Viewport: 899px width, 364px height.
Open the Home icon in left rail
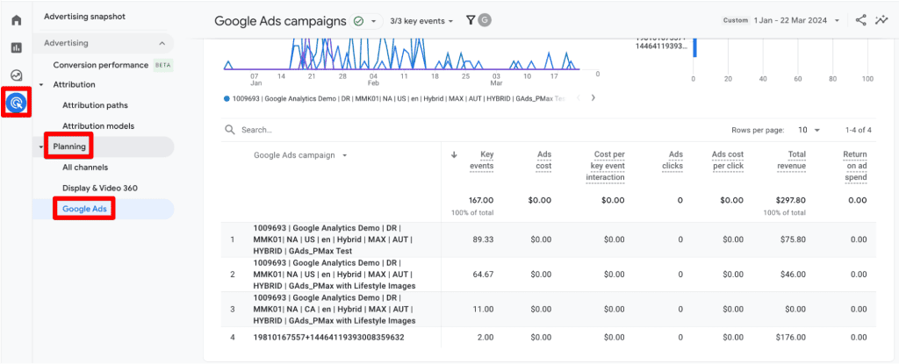16,21
